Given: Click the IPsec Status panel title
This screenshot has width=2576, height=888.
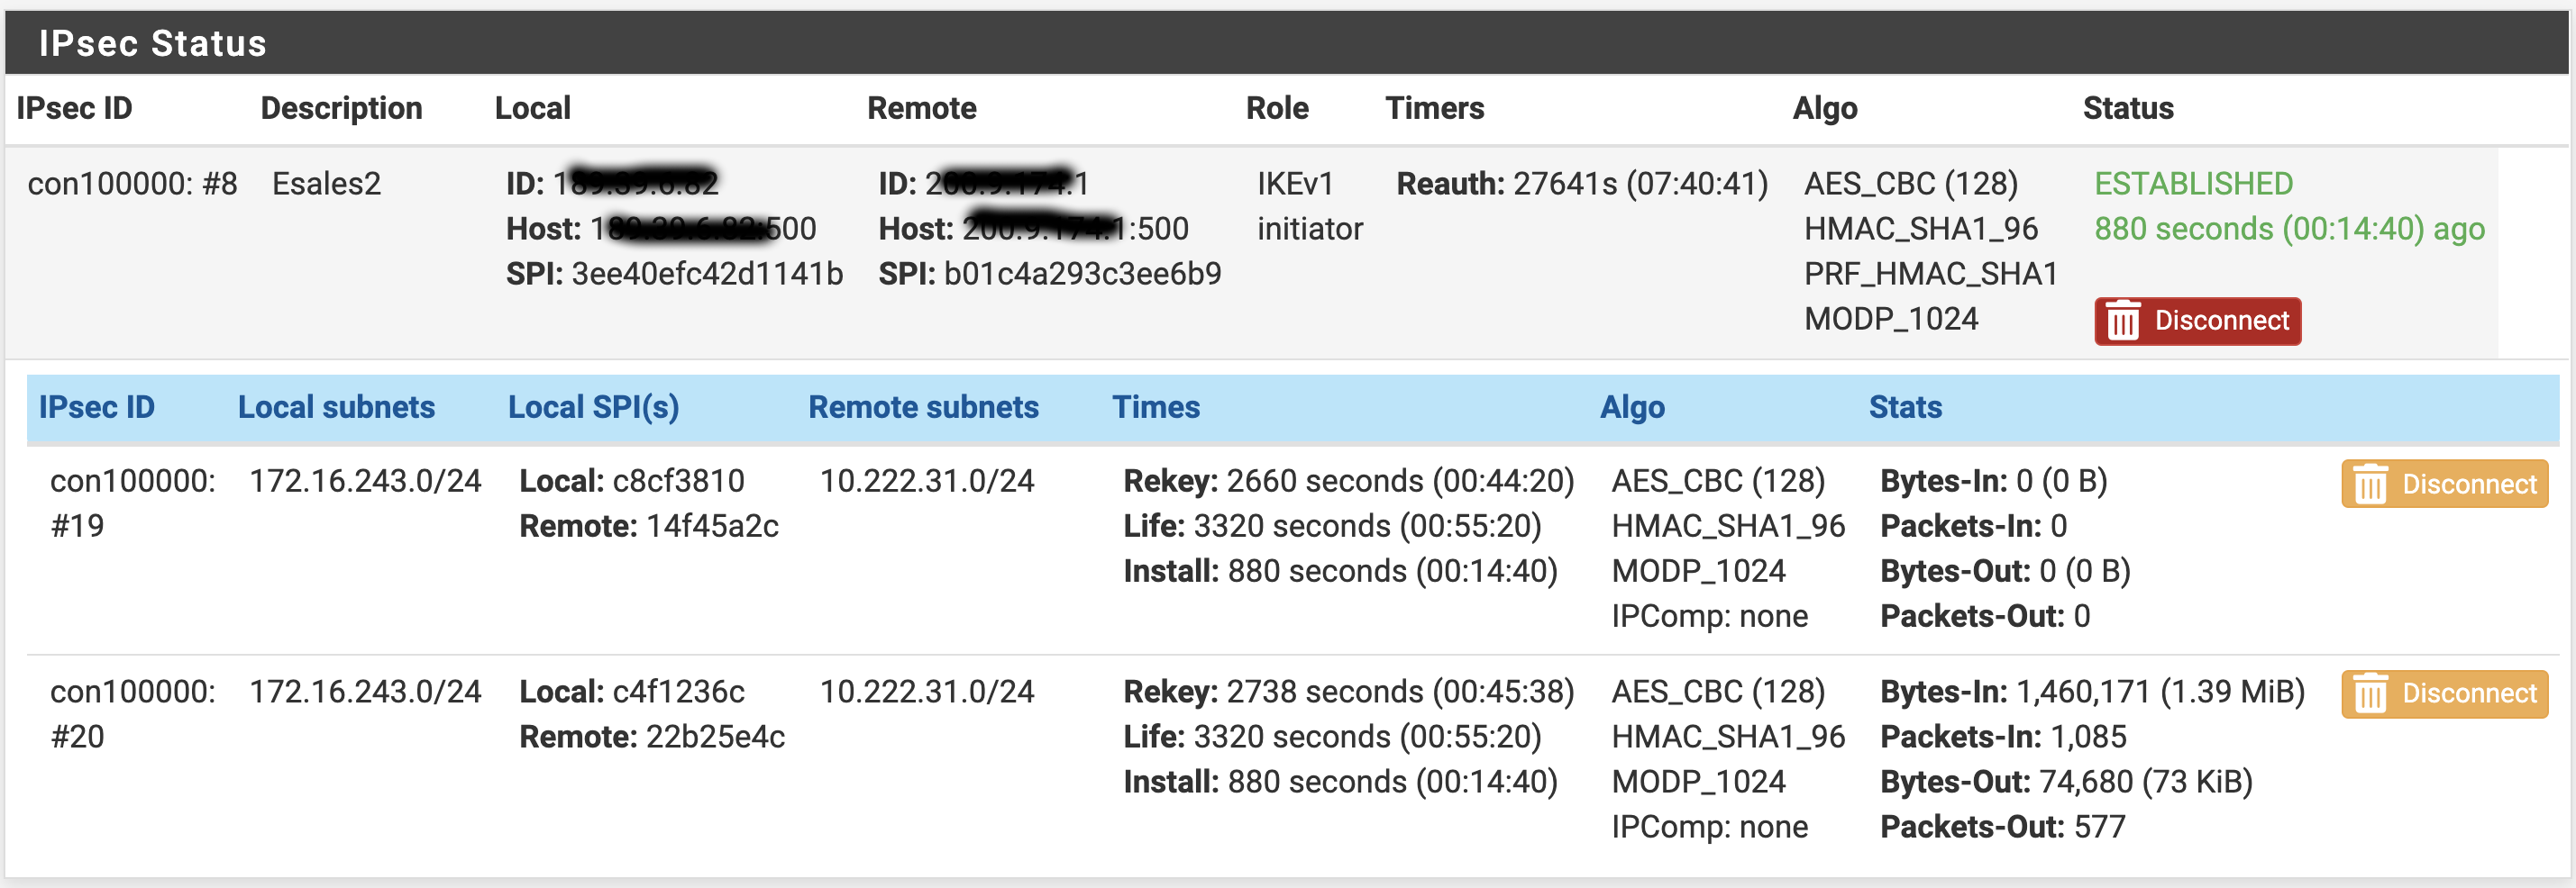Looking at the screenshot, I should pyautogui.click(x=152, y=43).
